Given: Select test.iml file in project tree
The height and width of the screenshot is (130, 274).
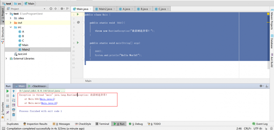Looking at the screenshot, I should (x=21, y=54).
